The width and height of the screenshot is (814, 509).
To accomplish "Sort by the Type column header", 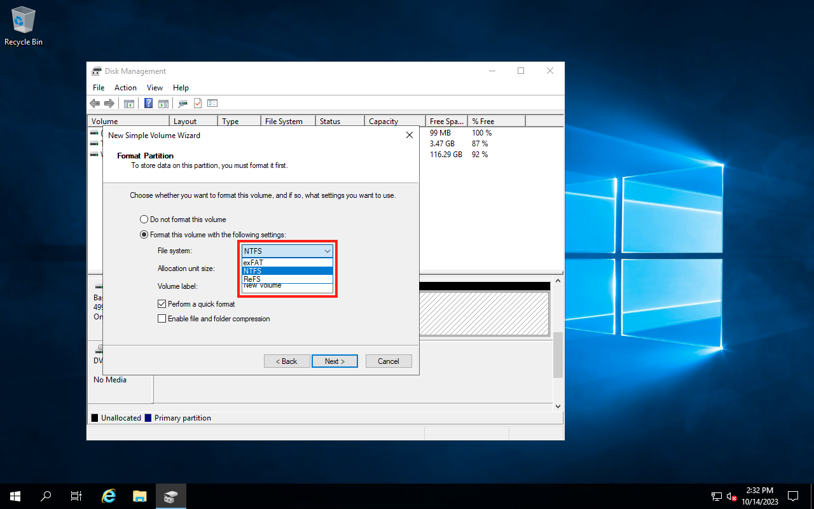I will [x=240, y=121].
